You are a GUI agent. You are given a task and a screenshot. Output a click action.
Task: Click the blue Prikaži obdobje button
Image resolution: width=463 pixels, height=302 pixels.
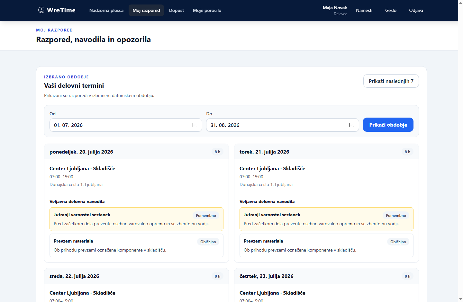pos(388,125)
